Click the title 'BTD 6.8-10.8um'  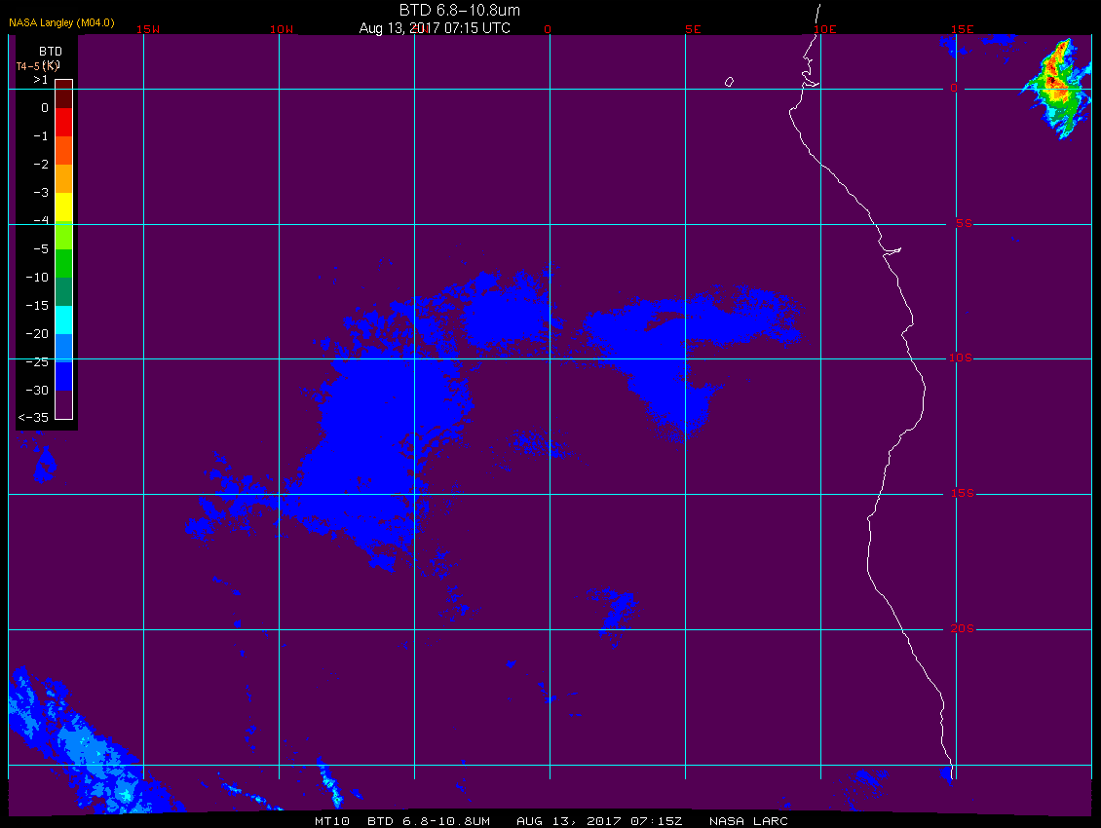coord(460,10)
